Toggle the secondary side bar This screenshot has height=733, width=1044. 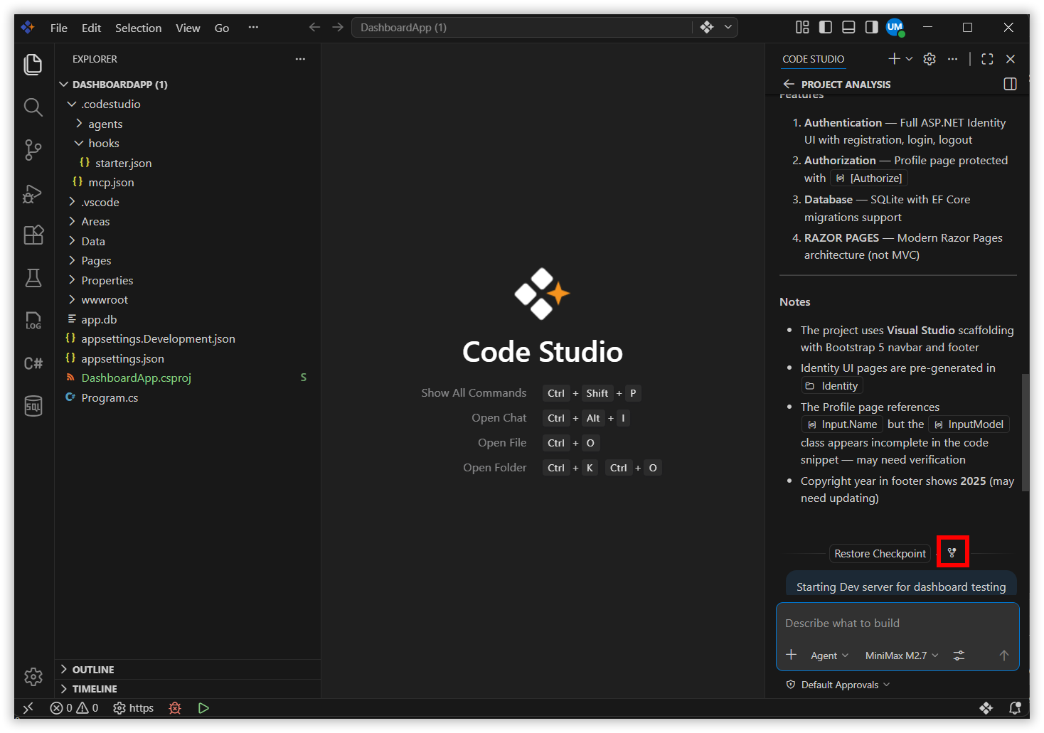[x=871, y=27]
